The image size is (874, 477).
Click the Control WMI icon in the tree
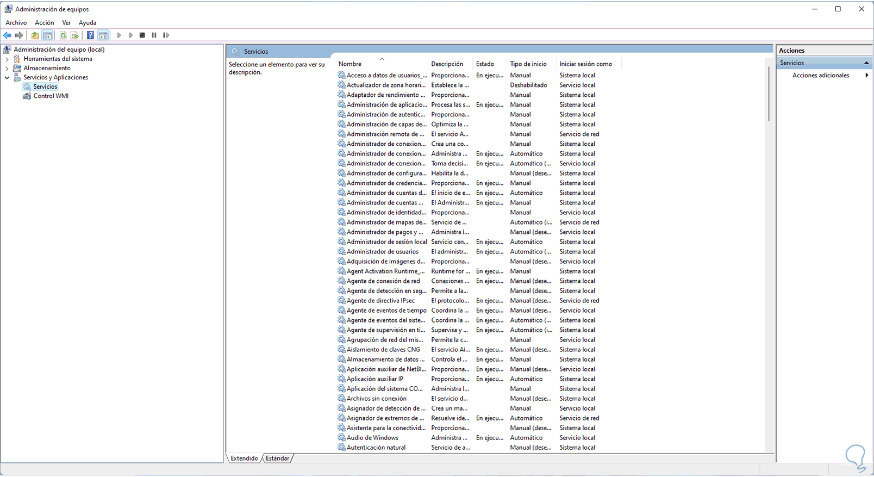(x=27, y=96)
